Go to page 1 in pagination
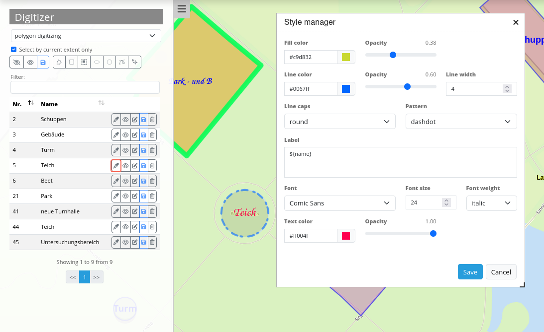Screen dimensions: 544x332 (x=85, y=277)
